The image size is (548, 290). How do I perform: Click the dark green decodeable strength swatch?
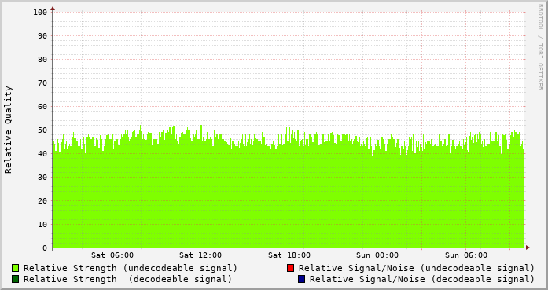pyautogui.click(x=16, y=279)
